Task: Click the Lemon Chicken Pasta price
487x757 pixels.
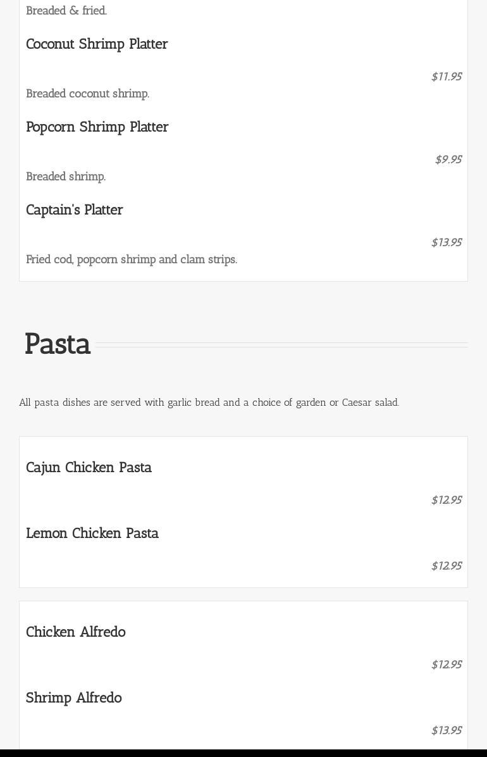Action: tap(446, 566)
